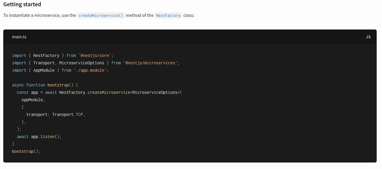Select the main.ts file name label
The height and width of the screenshot is (169, 382).
(x=19, y=37)
